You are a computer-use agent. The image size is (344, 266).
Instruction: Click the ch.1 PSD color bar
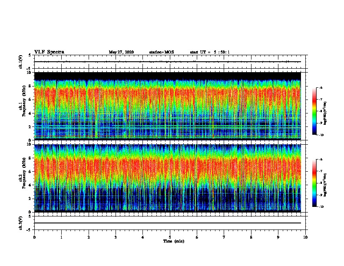(314, 111)
